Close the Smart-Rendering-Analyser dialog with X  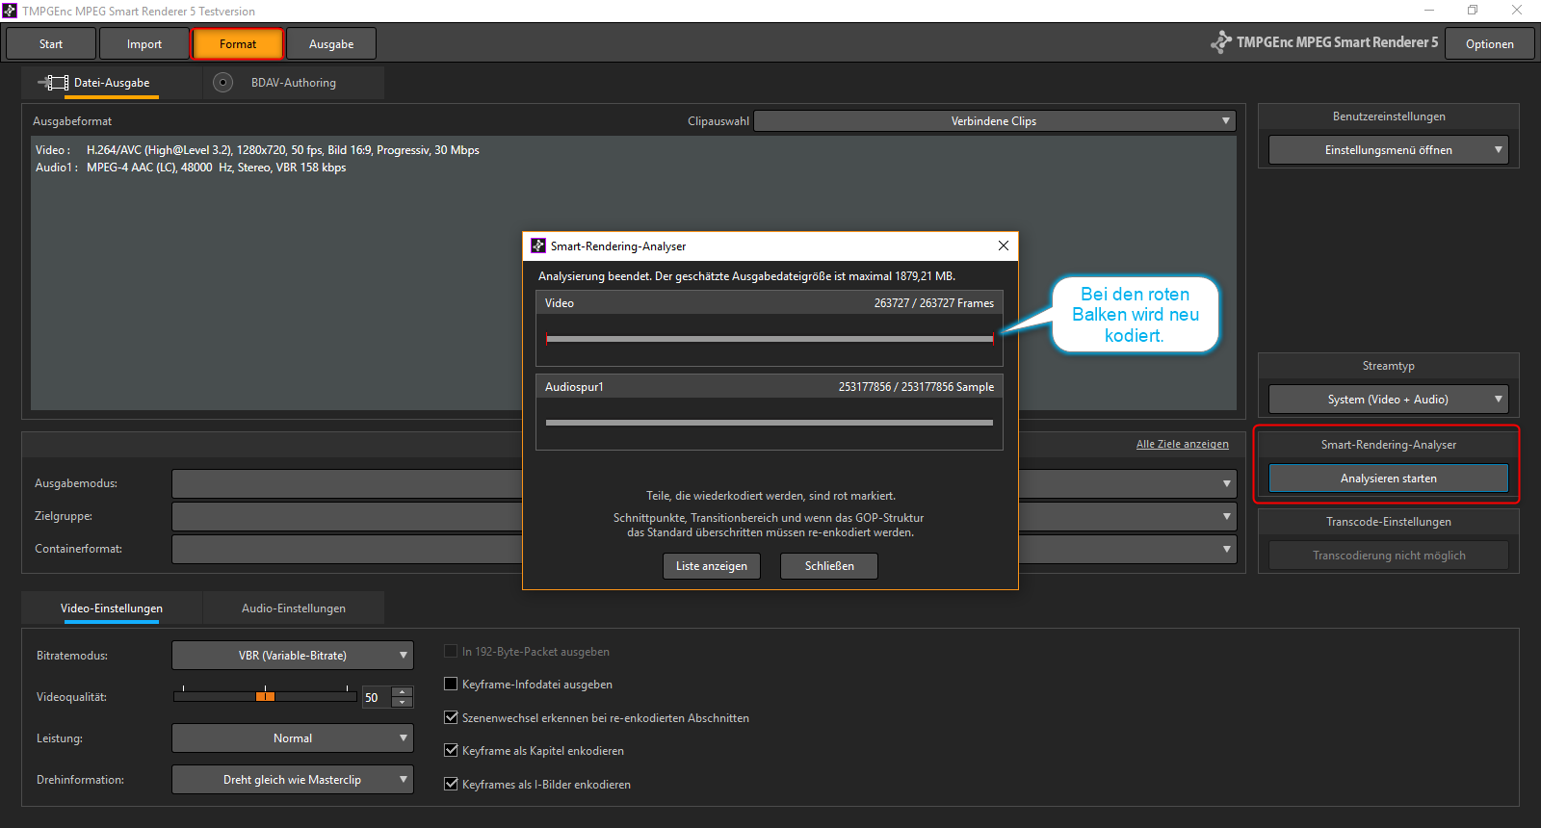(x=1003, y=246)
